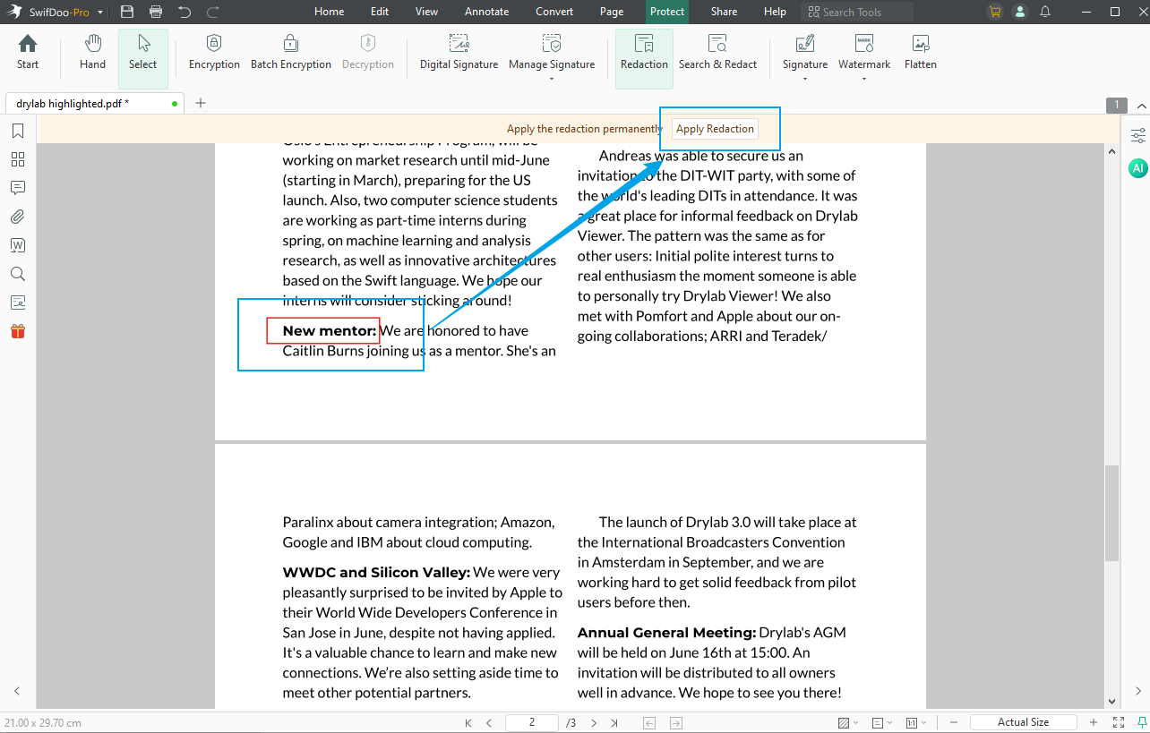The image size is (1150, 733).
Task: Click the drylab highlighted.pdf document tab
Action: [85, 102]
